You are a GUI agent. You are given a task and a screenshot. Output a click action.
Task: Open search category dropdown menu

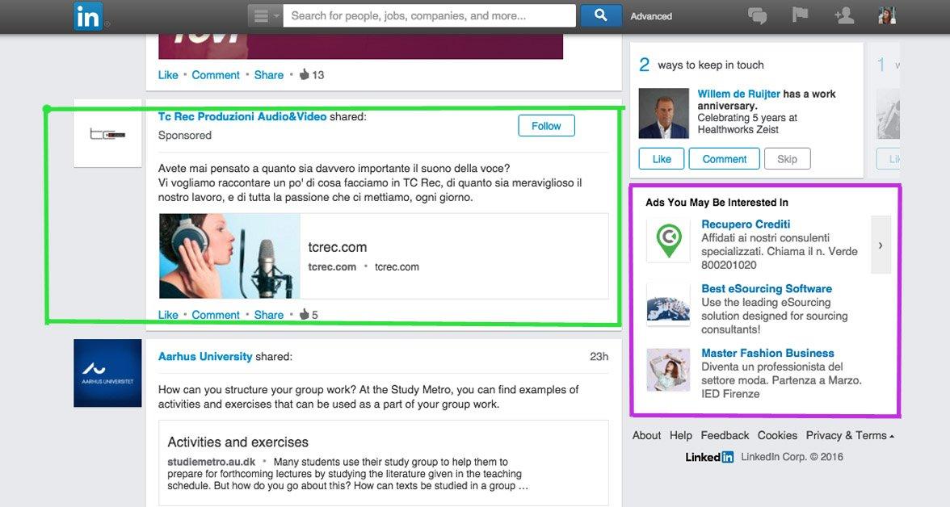[x=265, y=16]
